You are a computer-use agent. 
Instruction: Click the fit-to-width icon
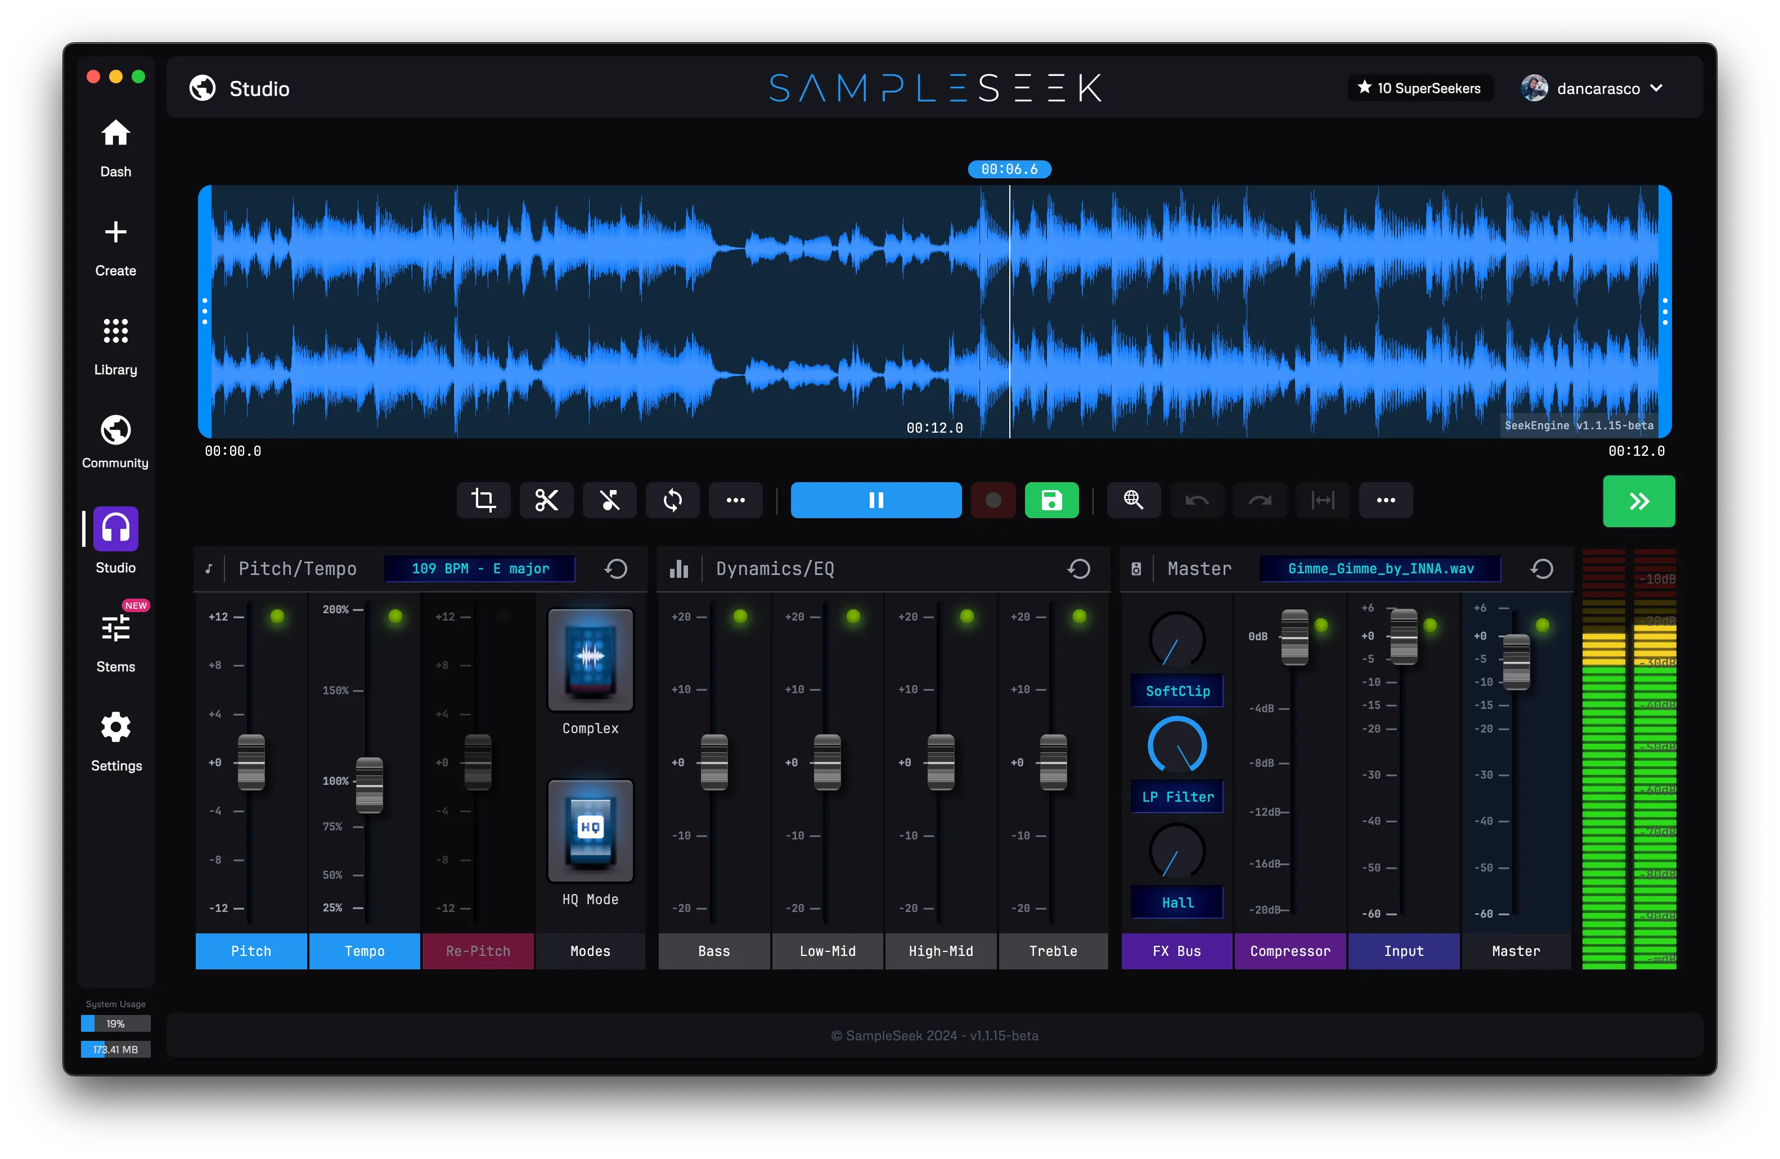(x=1323, y=500)
